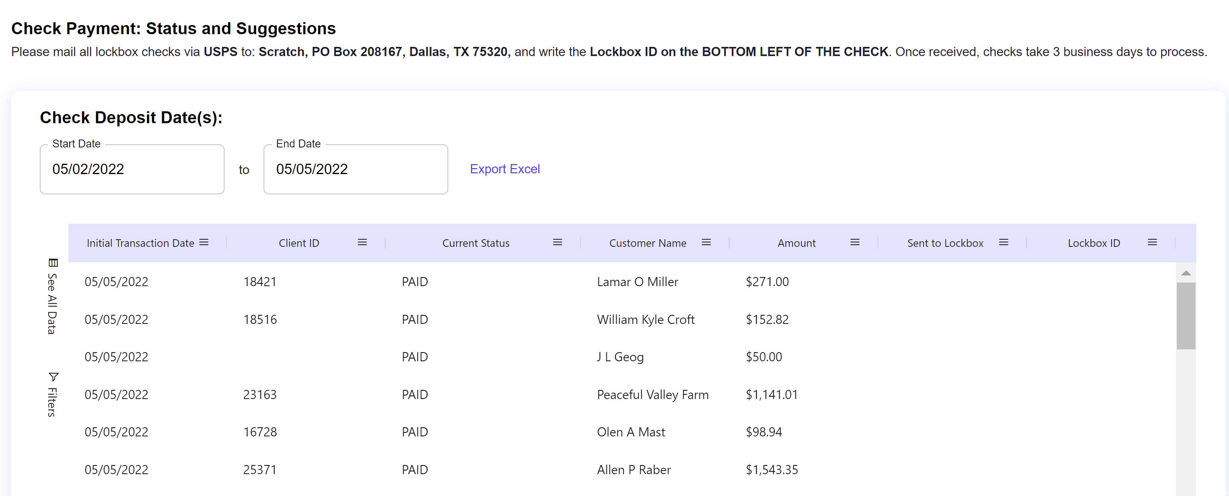Screen dimensions: 1229x496
Task: Click client ID 25371
Action: (260, 469)
